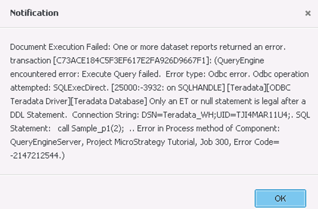Close the Notification dialog with the X

pos(308,14)
